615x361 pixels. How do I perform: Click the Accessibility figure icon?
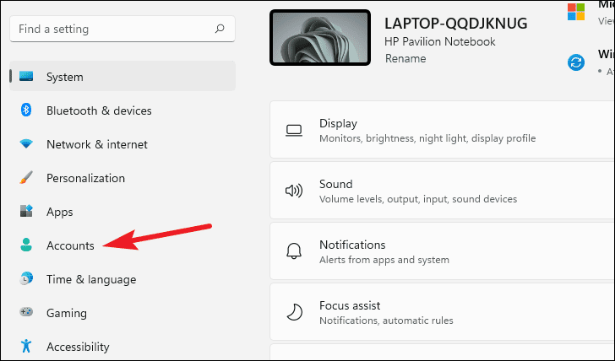click(x=26, y=346)
